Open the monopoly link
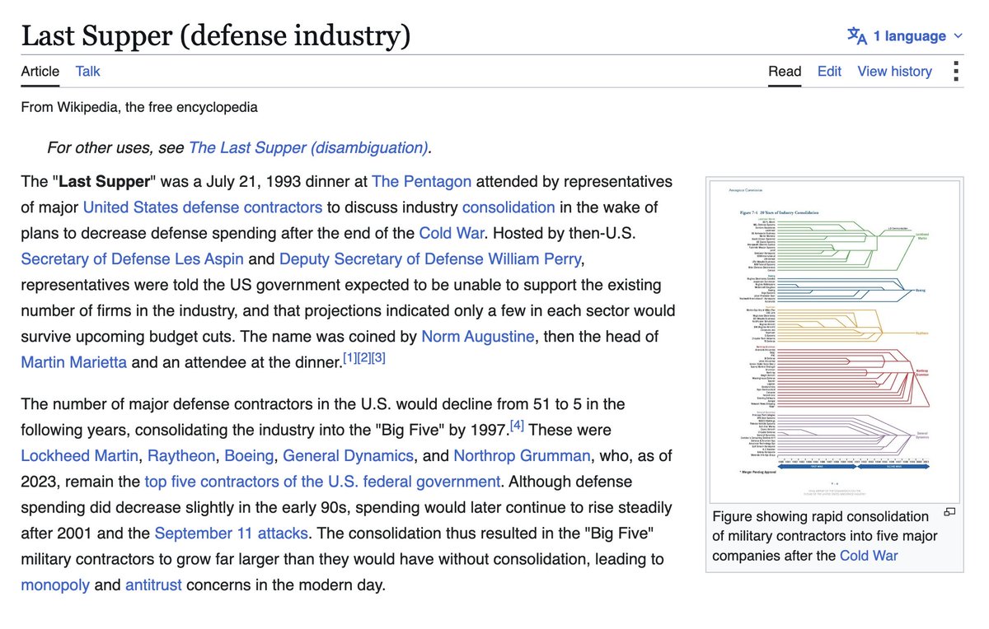Image resolution: width=989 pixels, height=629 pixels. 55,586
